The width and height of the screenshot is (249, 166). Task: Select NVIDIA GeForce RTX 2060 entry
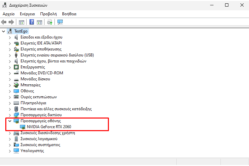49,127
